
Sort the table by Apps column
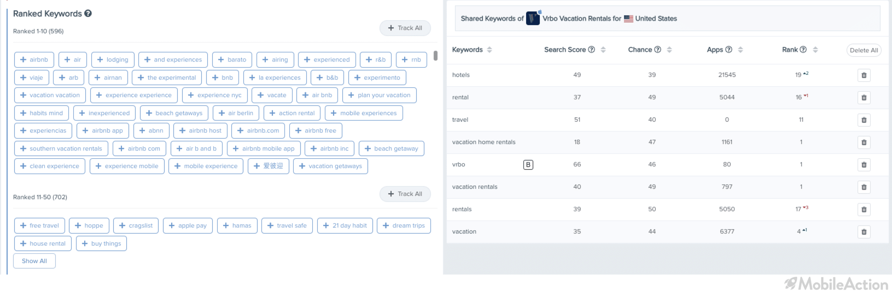[x=740, y=50]
